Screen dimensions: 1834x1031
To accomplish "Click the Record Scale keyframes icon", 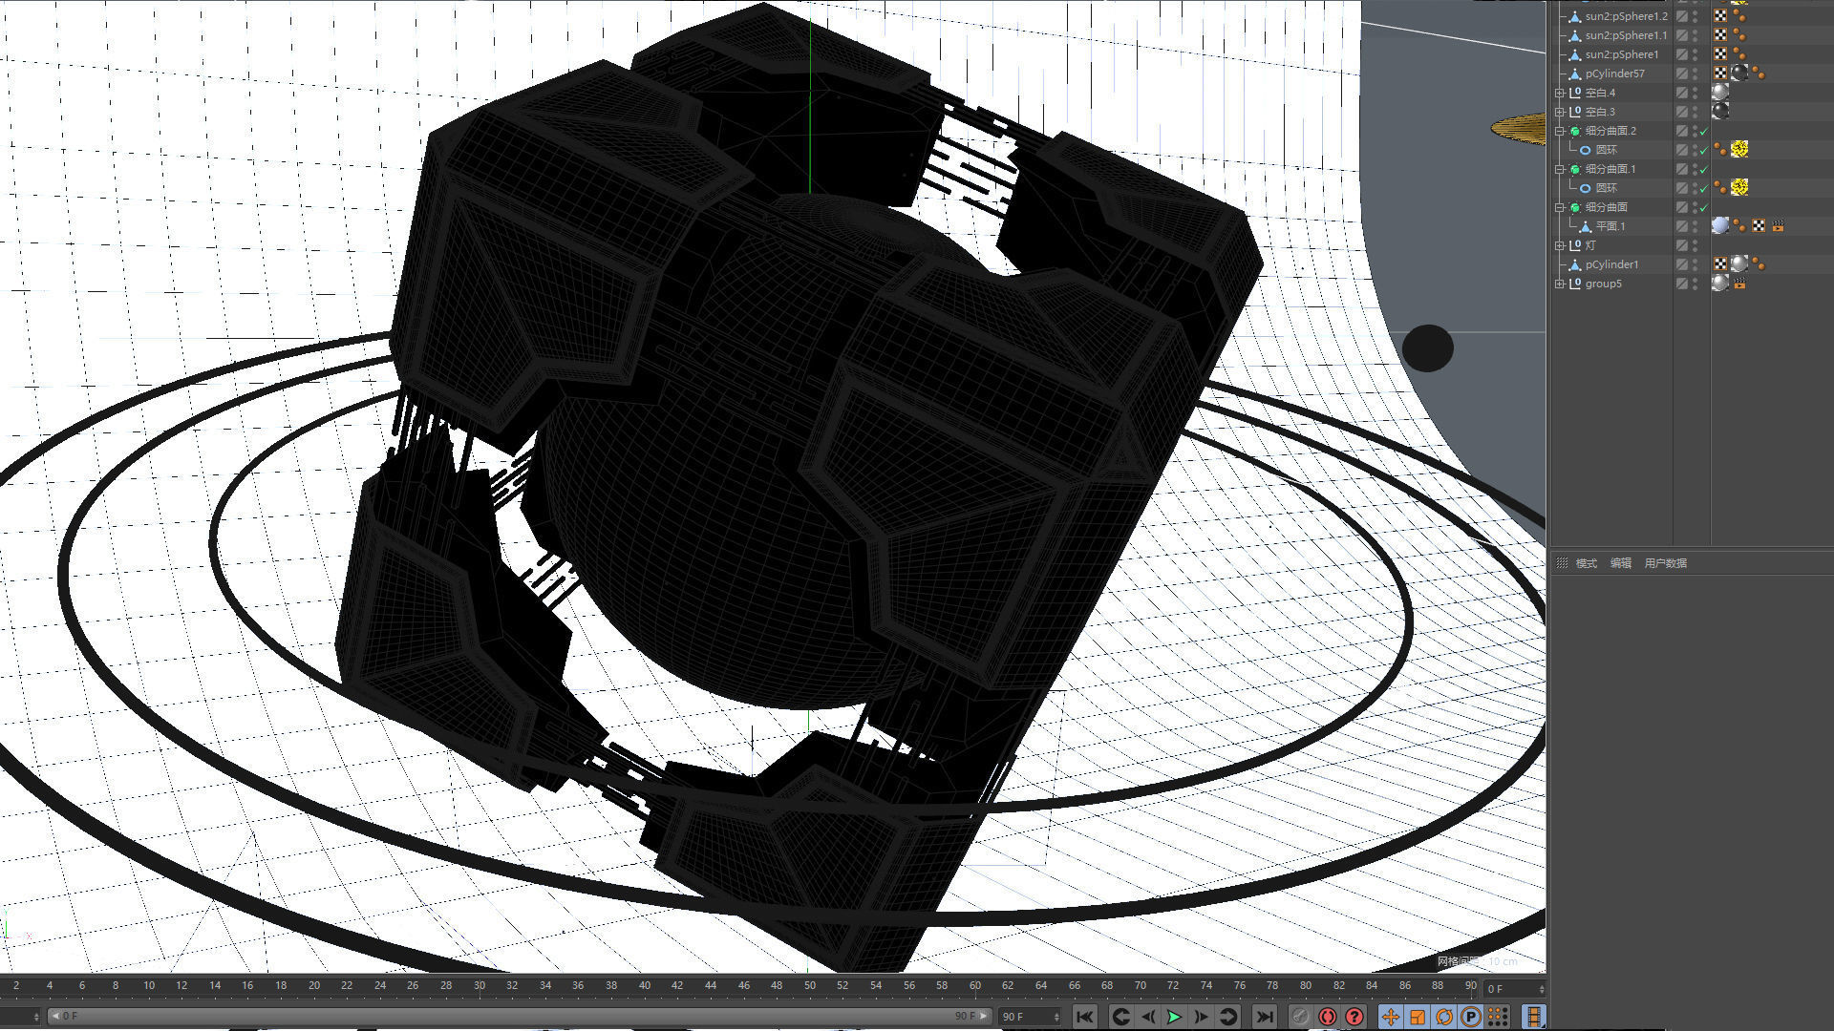I will pyautogui.click(x=1417, y=1017).
